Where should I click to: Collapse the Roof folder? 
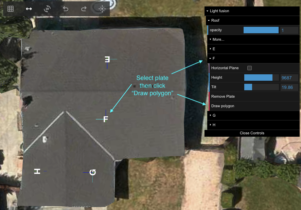215,21
